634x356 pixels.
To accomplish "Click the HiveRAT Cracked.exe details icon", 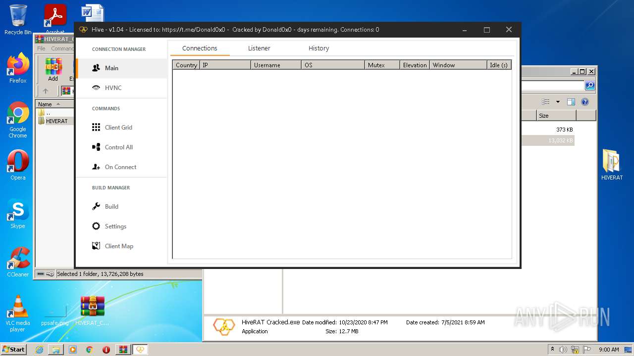I will pyautogui.click(x=224, y=327).
